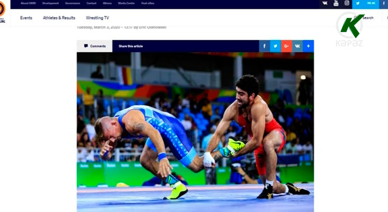Click the Twitter follow button in header
388x212 pixels.
[366, 4]
